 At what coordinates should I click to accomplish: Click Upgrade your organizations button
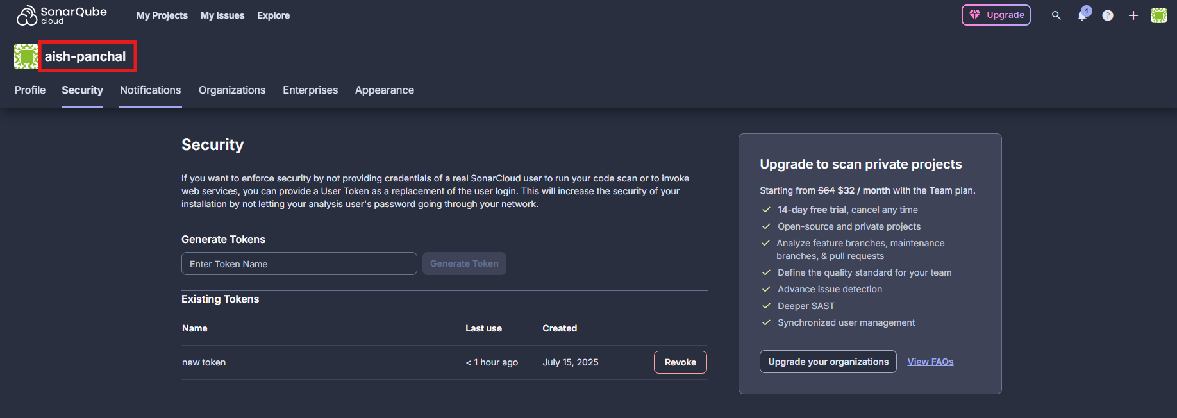tap(828, 362)
